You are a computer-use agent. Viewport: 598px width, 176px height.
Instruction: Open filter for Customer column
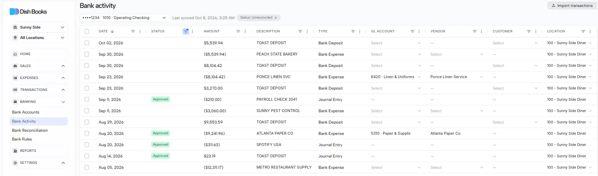coord(528,31)
